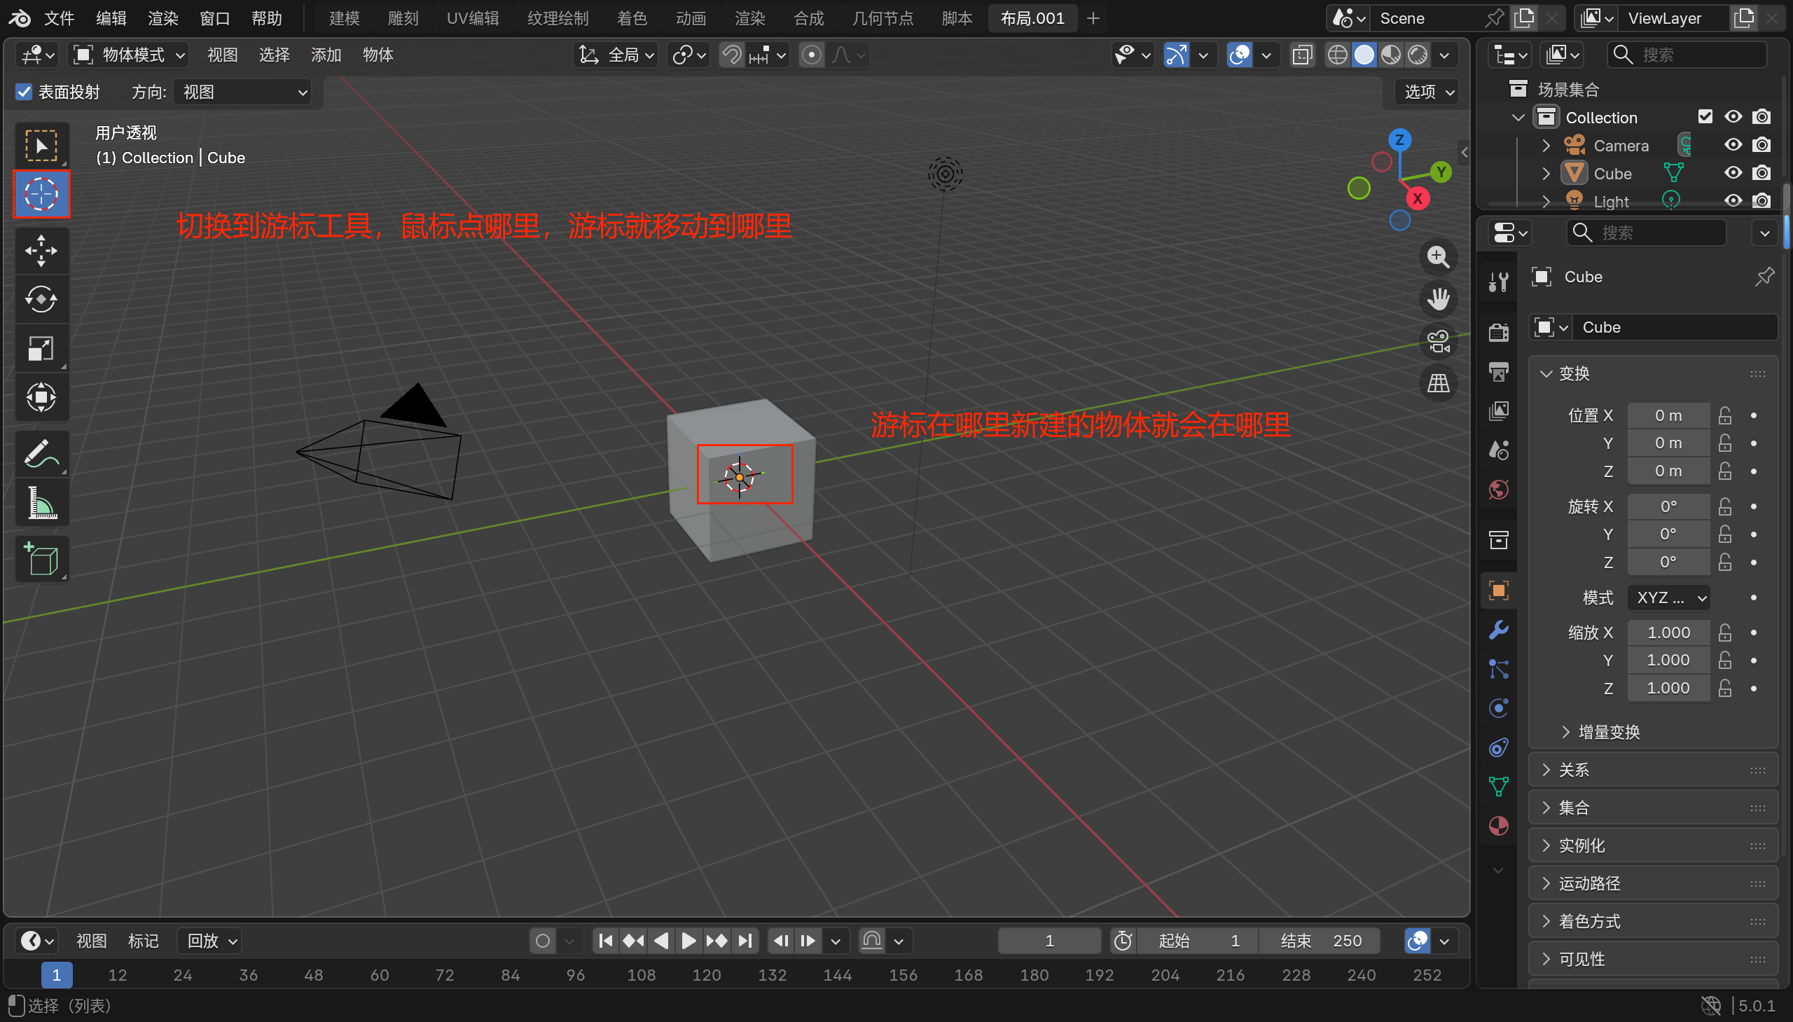Screen dimensions: 1793x1022
Task: Open the 添加 menu in the viewport header
Action: [x=326, y=55]
